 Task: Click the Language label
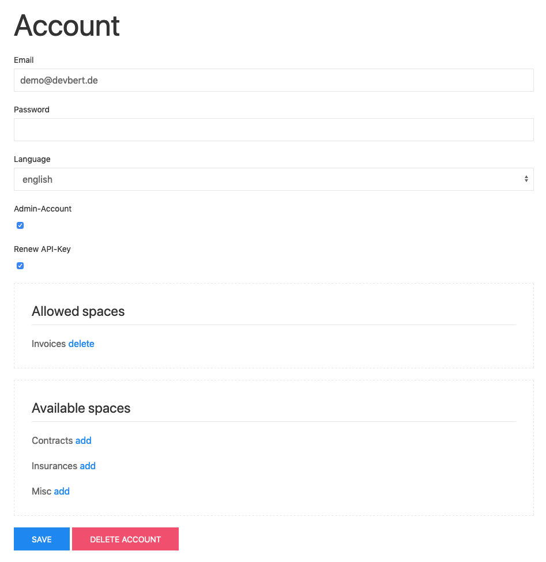(x=32, y=159)
